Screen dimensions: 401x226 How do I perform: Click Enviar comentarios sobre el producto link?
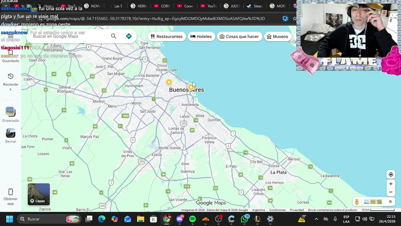coord(332,210)
